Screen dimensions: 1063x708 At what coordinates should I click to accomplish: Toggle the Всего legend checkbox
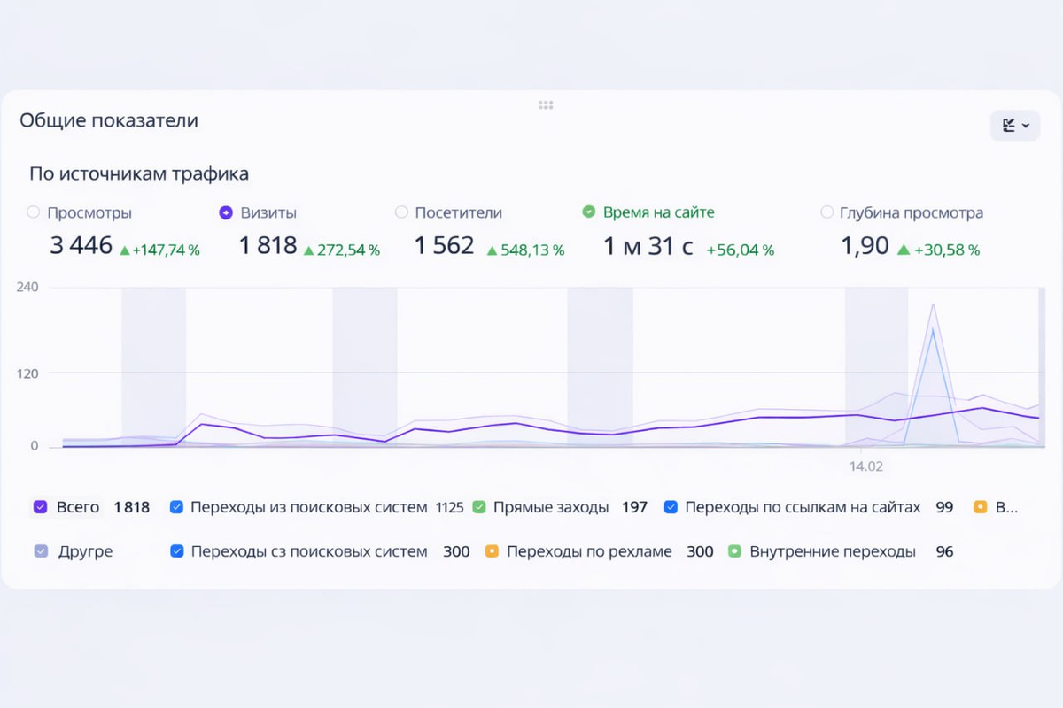coord(40,507)
